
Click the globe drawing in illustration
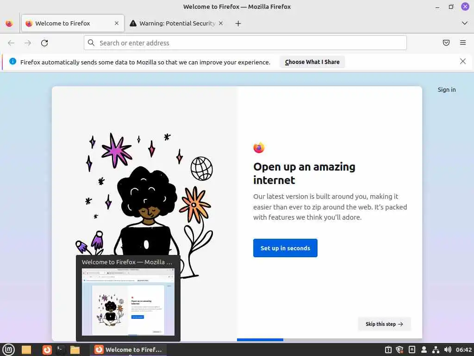click(x=202, y=168)
